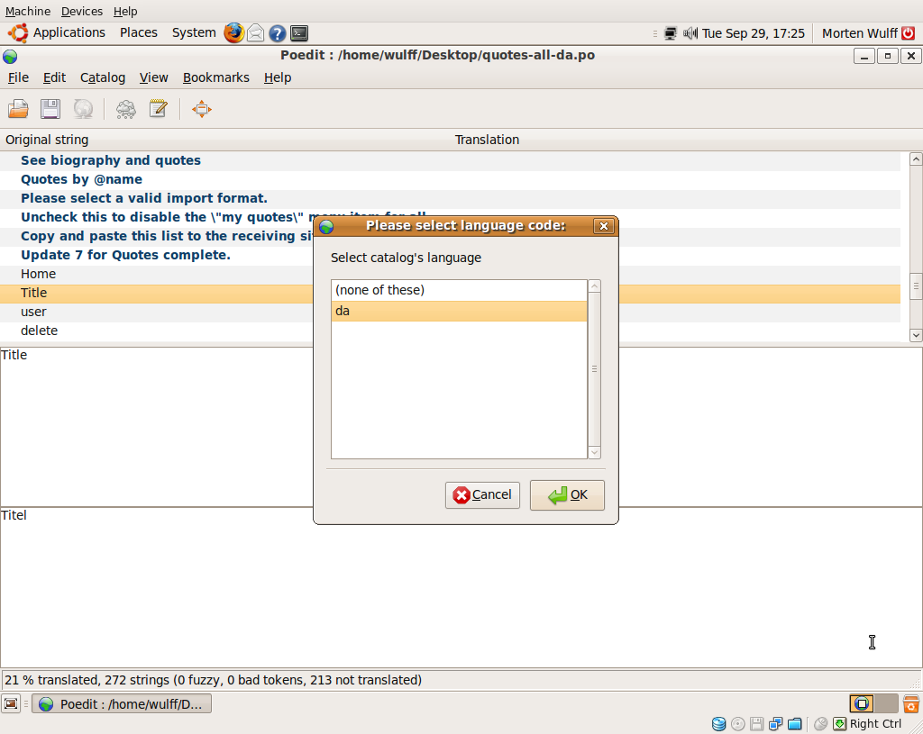Open the View menu in Poedit

pos(153,77)
